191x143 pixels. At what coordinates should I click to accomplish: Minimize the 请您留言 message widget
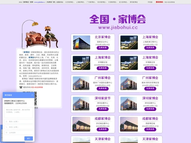pyautogui.click(x=32, y=95)
